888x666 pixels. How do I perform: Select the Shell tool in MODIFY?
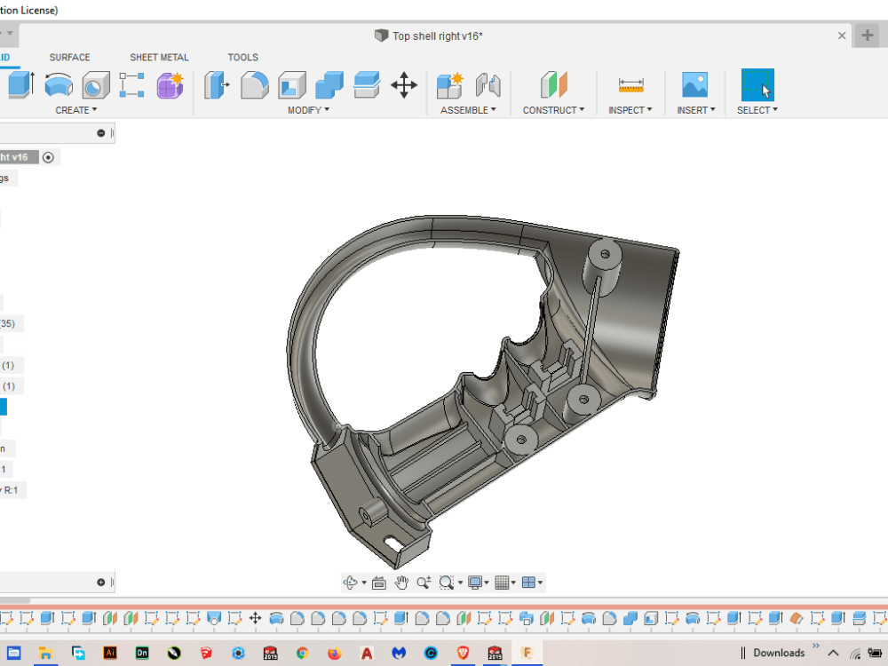click(x=291, y=85)
